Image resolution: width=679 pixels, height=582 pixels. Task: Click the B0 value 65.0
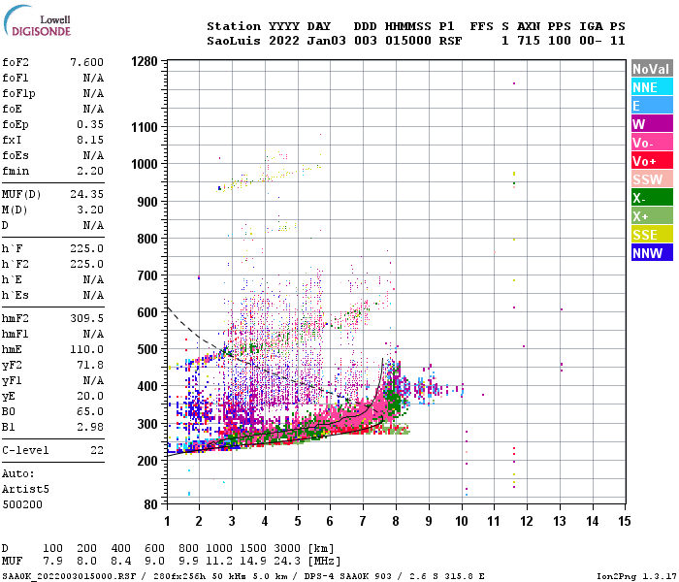coord(90,411)
